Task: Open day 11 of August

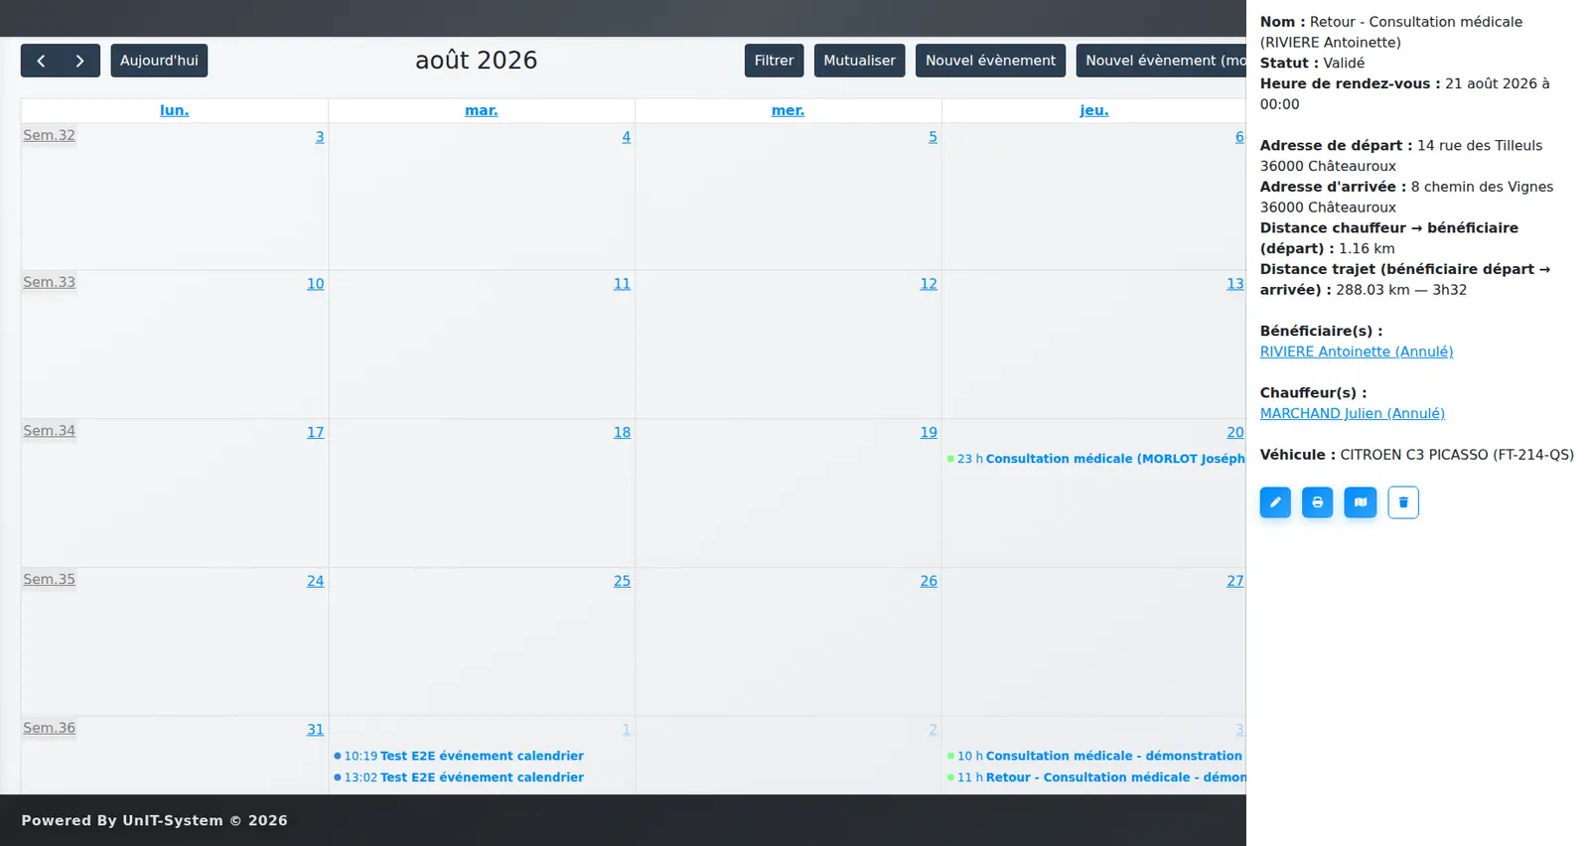Action: click(x=623, y=284)
